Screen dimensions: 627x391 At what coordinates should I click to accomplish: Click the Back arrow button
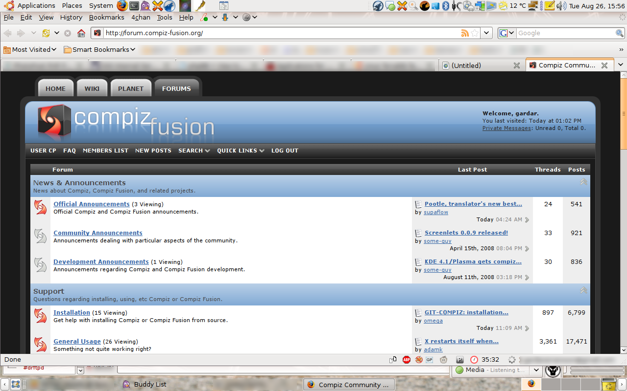pyautogui.click(x=7, y=33)
